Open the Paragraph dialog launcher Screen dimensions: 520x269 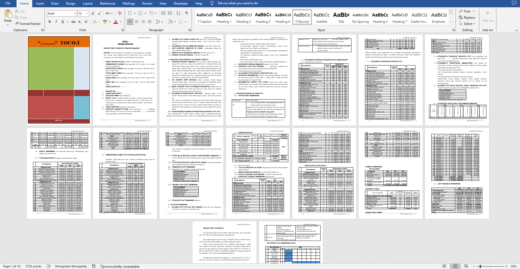(189, 30)
